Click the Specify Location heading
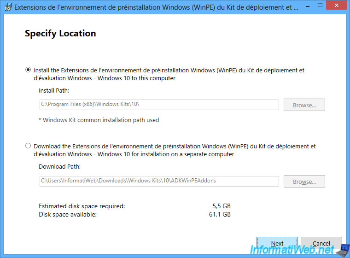This screenshot has width=350, height=258. pos(60,34)
